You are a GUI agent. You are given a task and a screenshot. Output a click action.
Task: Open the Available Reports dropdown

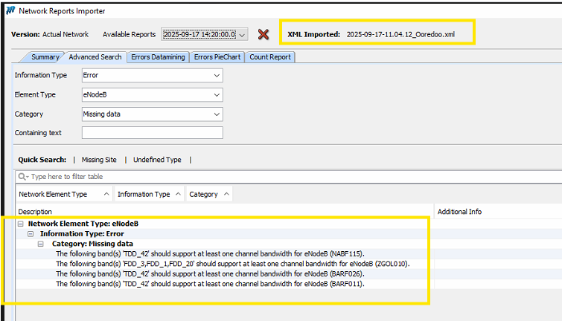point(243,34)
